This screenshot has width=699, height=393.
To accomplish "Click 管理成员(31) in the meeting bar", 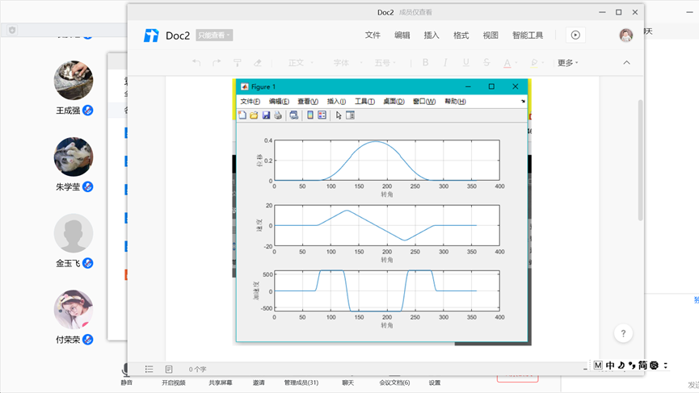I will [301, 383].
